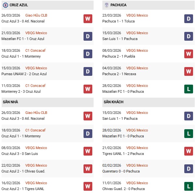Open the Cruz Azul 2-1 Chivas Guad. match
Screen dimensions: 195x193
click(x=23, y=171)
